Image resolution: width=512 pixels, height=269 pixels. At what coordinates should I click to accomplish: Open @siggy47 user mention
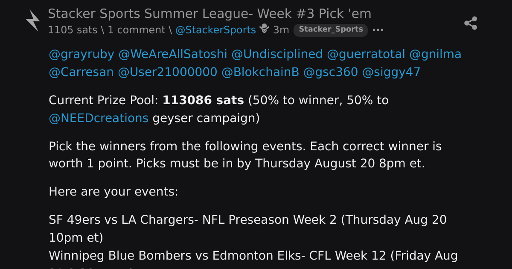coord(391,72)
